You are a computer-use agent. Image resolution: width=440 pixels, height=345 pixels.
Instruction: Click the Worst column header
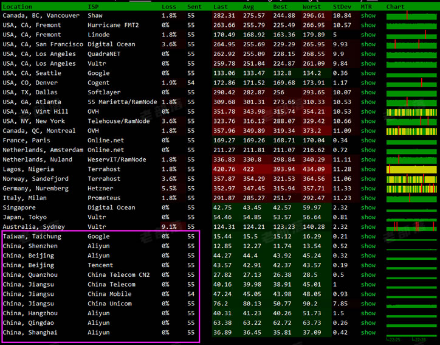coord(312,7)
